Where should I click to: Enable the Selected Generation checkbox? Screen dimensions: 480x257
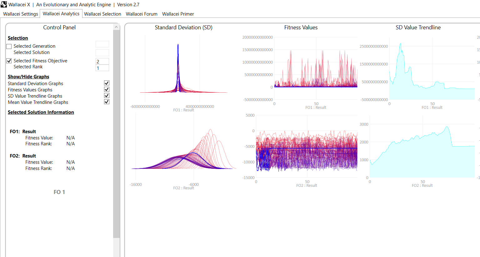coord(9,46)
